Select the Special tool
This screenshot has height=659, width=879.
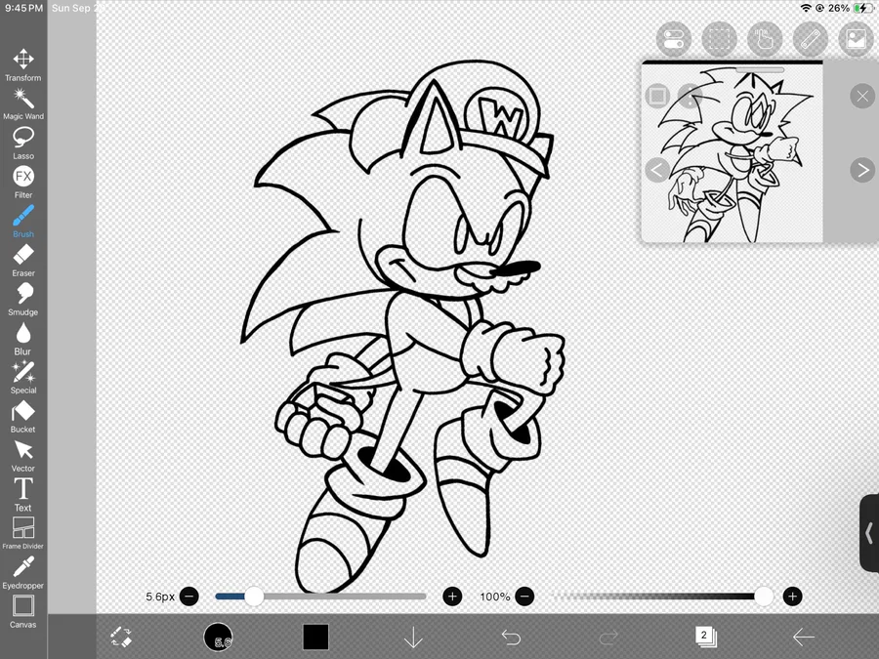pos(23,378)
